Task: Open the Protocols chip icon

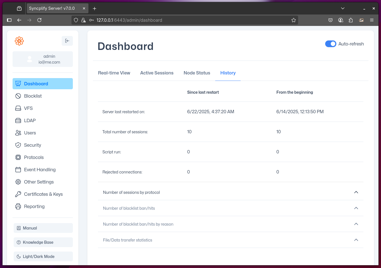Action: (18, 157)
